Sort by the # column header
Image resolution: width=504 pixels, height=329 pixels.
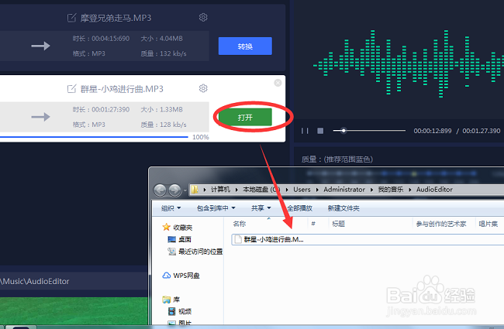pos(313,224)
